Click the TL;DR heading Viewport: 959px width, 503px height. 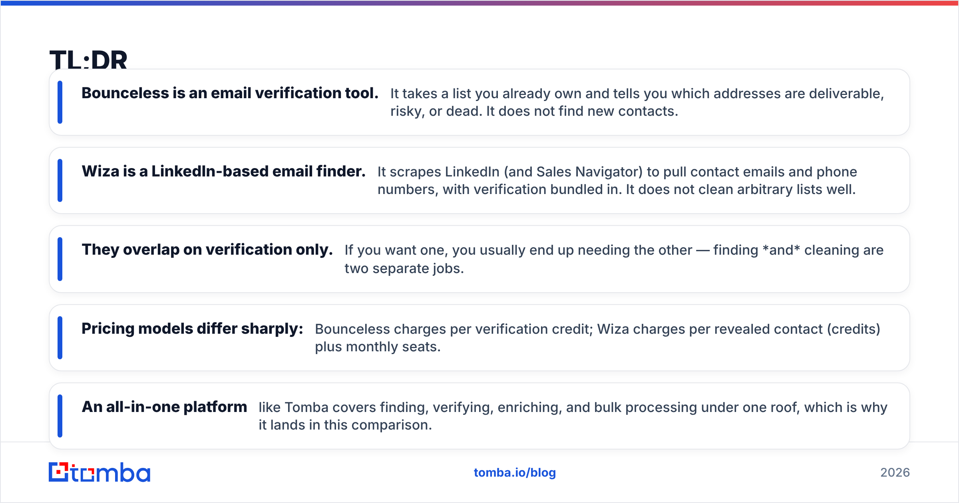click(x=88, y=59)
